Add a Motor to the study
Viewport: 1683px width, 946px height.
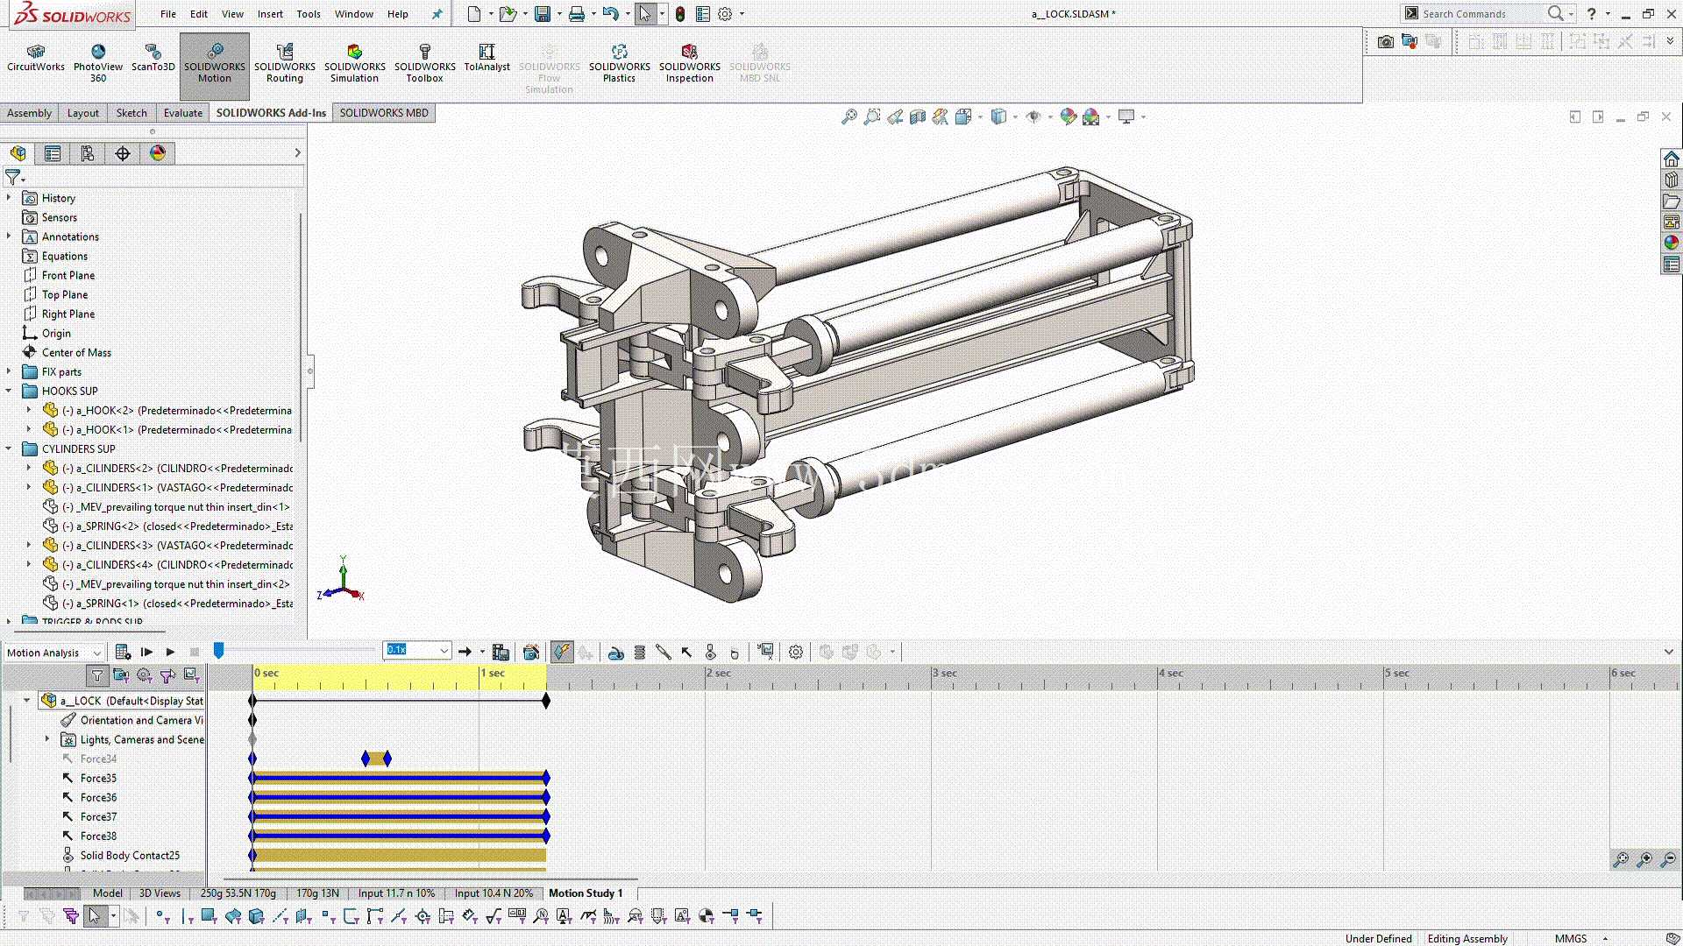[616, 652]
